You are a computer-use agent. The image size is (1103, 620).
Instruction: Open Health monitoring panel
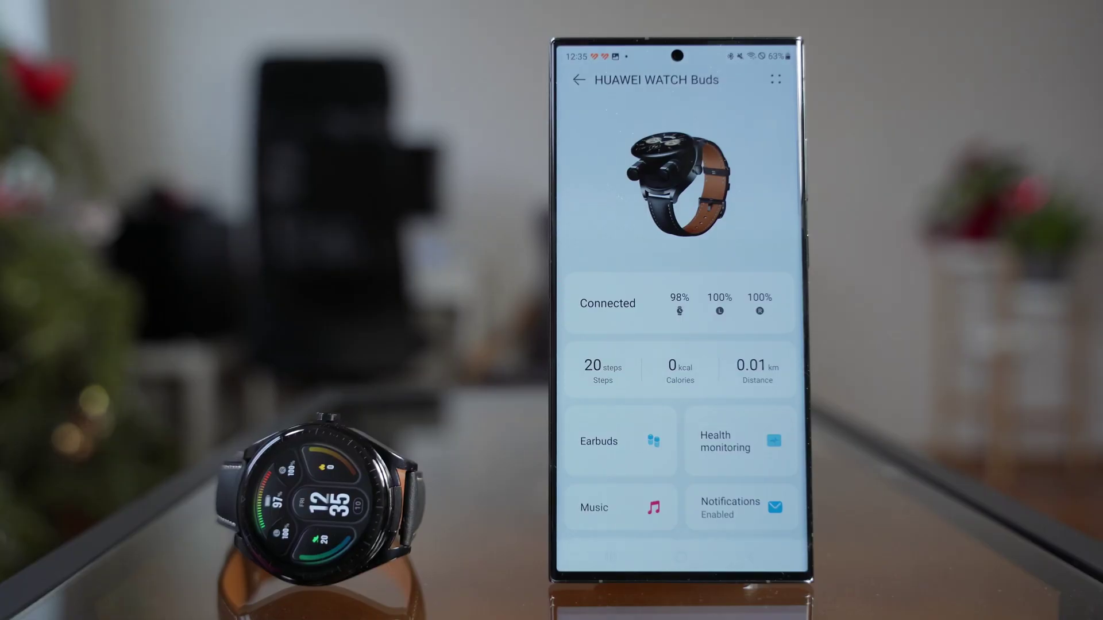point(739,440)
